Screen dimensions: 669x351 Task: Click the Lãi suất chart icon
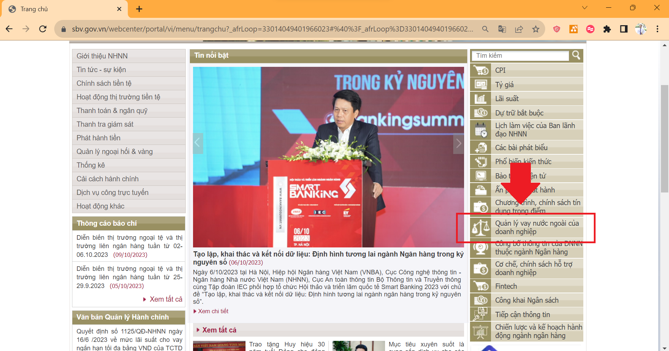[481, 99]
